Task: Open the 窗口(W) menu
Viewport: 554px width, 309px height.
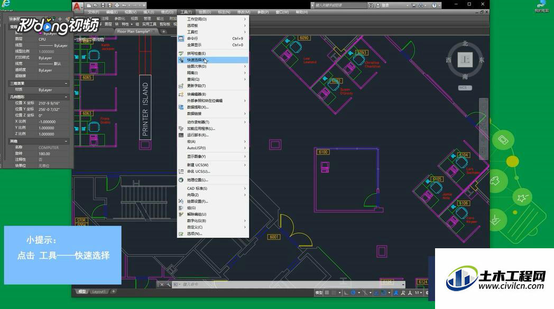Action: (x=282, y=12)
